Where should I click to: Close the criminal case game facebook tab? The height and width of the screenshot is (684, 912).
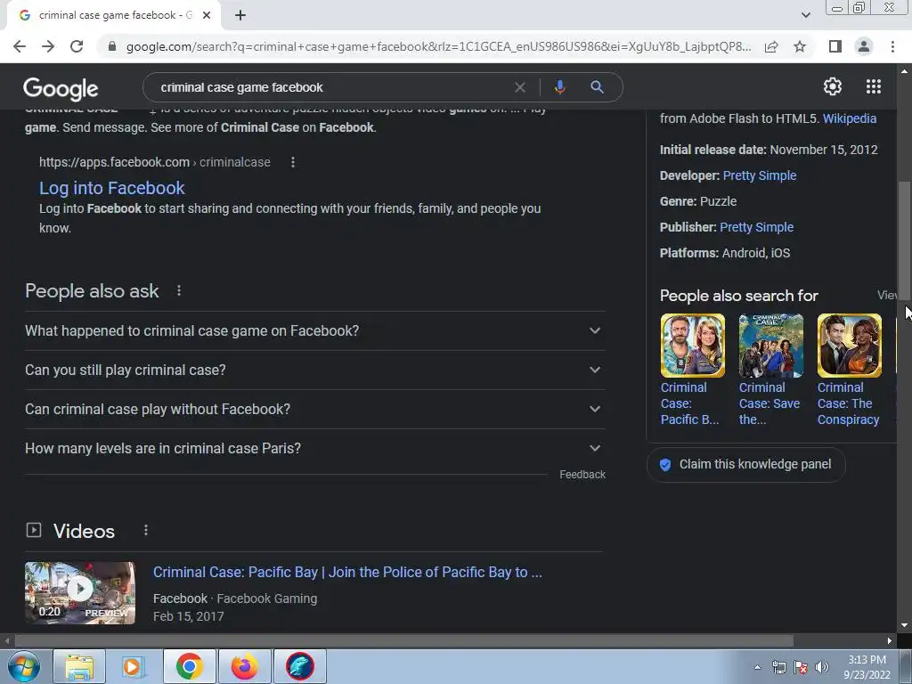point(207,15)
